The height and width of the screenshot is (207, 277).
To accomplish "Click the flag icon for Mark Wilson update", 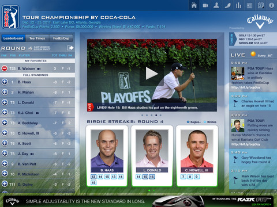I will (235, 180).
